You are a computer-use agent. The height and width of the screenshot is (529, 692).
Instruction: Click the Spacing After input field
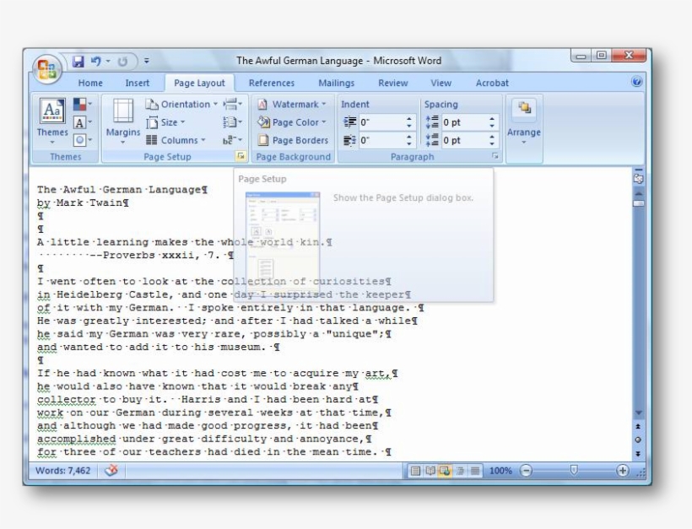point(463,140)
